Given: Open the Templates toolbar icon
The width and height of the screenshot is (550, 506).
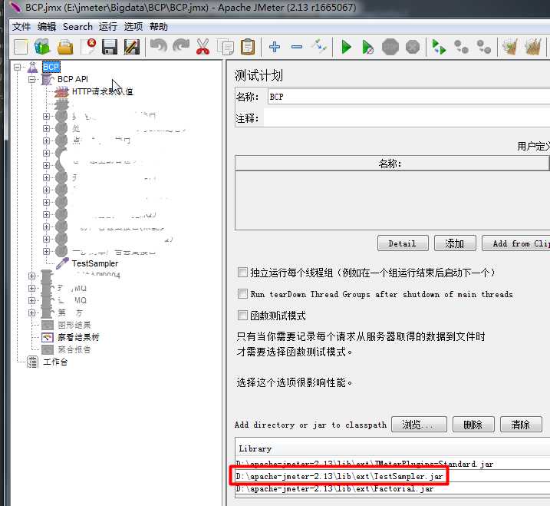Looking at the screenshot, I should 42,47.
